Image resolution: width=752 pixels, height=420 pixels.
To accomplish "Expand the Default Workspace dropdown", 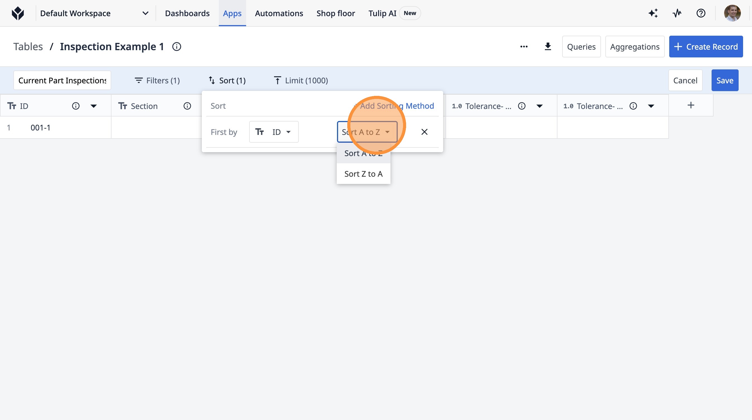I will click(x=145, y=13).
